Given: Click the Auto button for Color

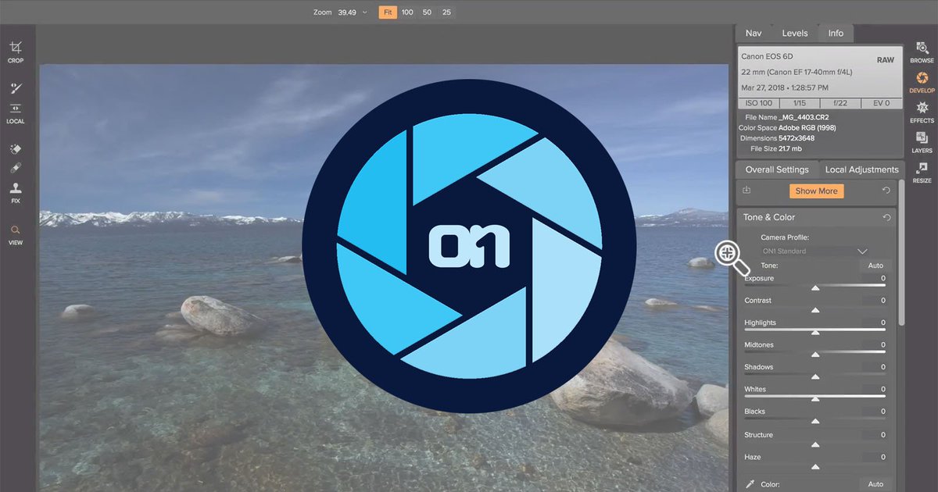Looking at the screenshot, I should (x=875, y=484).
